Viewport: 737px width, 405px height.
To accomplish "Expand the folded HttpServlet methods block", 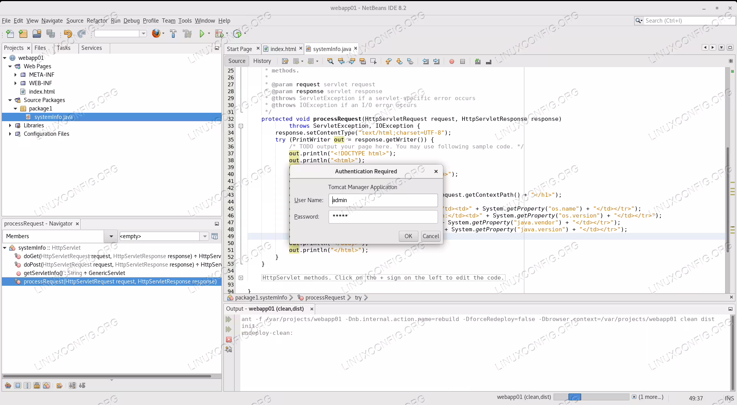I will (241, 278).
